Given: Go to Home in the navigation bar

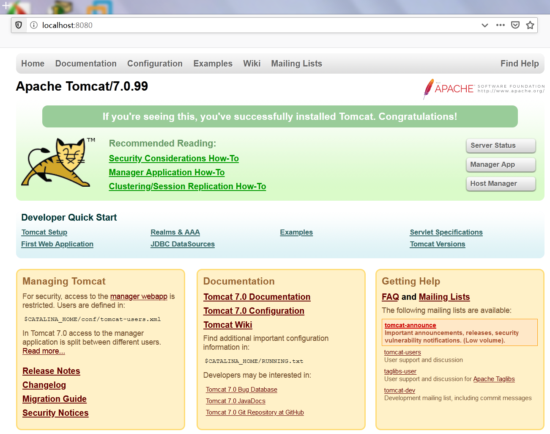Looking at the screenshot, I should [x=33, y=64].
